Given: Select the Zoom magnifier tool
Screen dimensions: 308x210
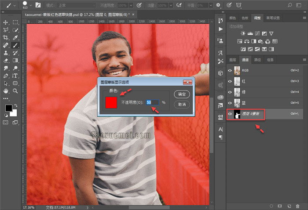Looking at the screenshot, I should click(15, 91).
